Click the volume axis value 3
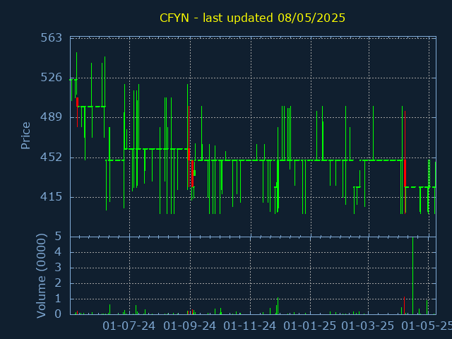 click(x=58, y=268)
